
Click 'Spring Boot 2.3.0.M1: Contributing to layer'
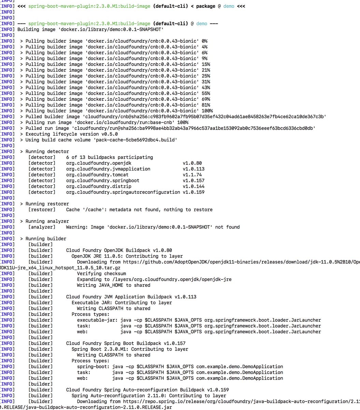[130, 349]
